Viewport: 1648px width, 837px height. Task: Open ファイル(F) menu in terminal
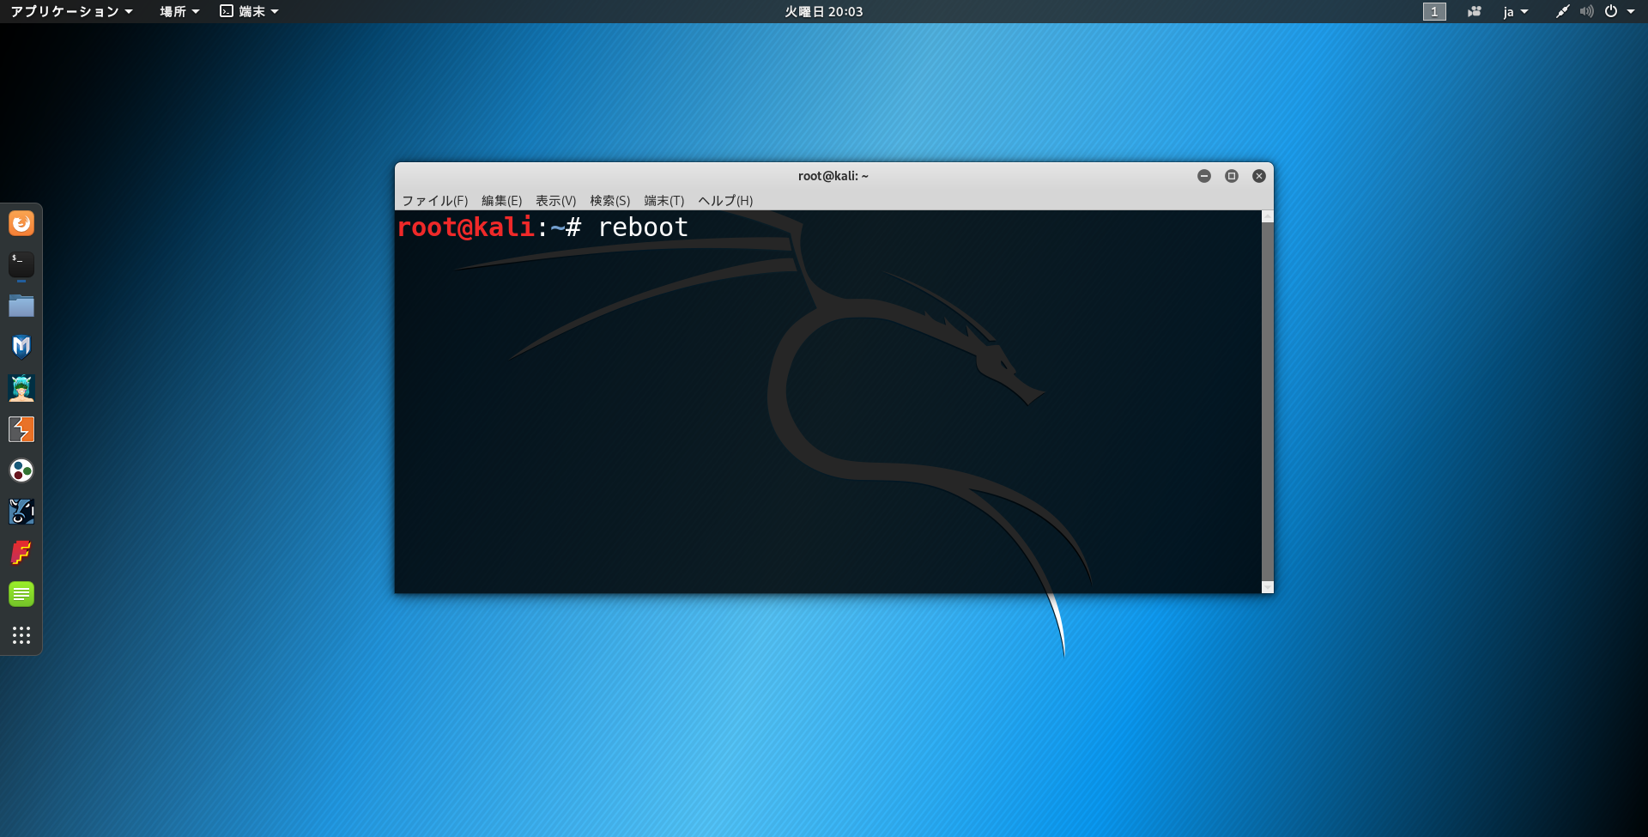pos(435,200)
